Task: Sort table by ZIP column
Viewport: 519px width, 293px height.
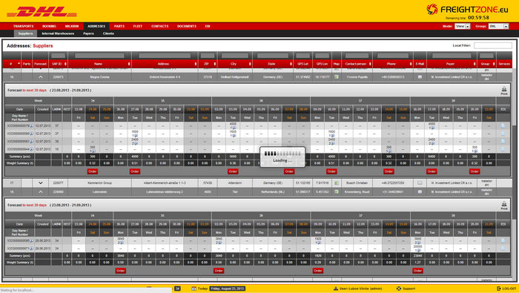Action: pyautogui.click(x=208, y=64)
